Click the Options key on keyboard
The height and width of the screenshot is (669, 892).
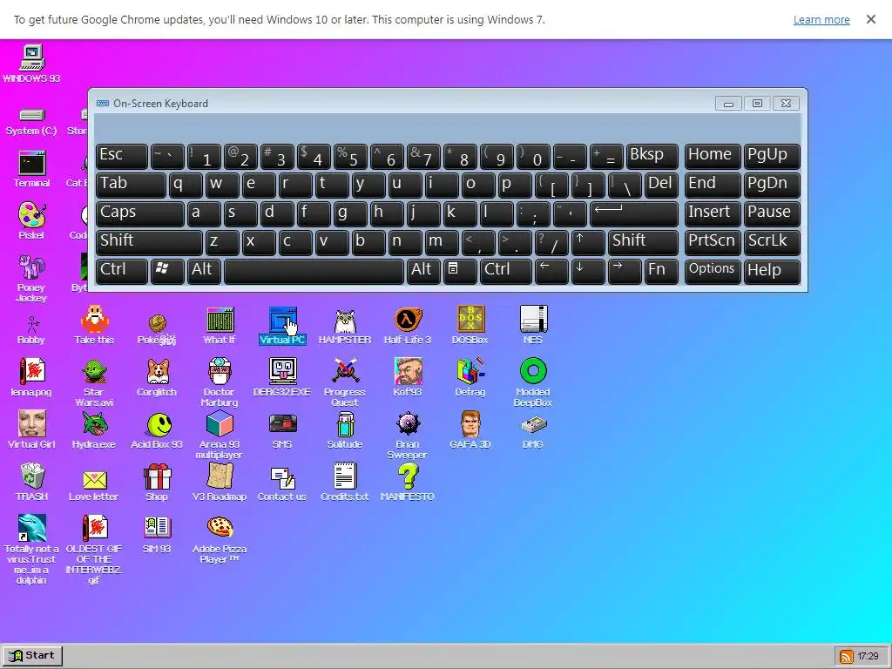(x=713, y=271)
